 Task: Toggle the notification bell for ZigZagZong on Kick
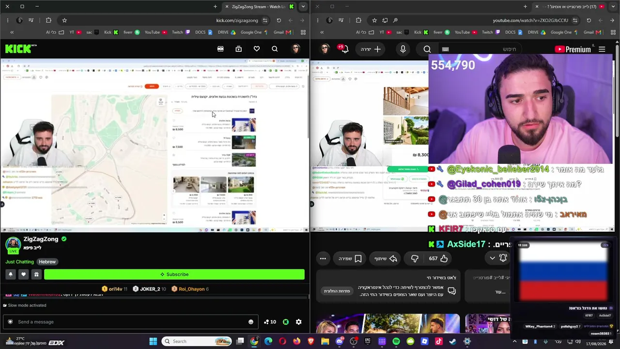click(x=10, y=274)
